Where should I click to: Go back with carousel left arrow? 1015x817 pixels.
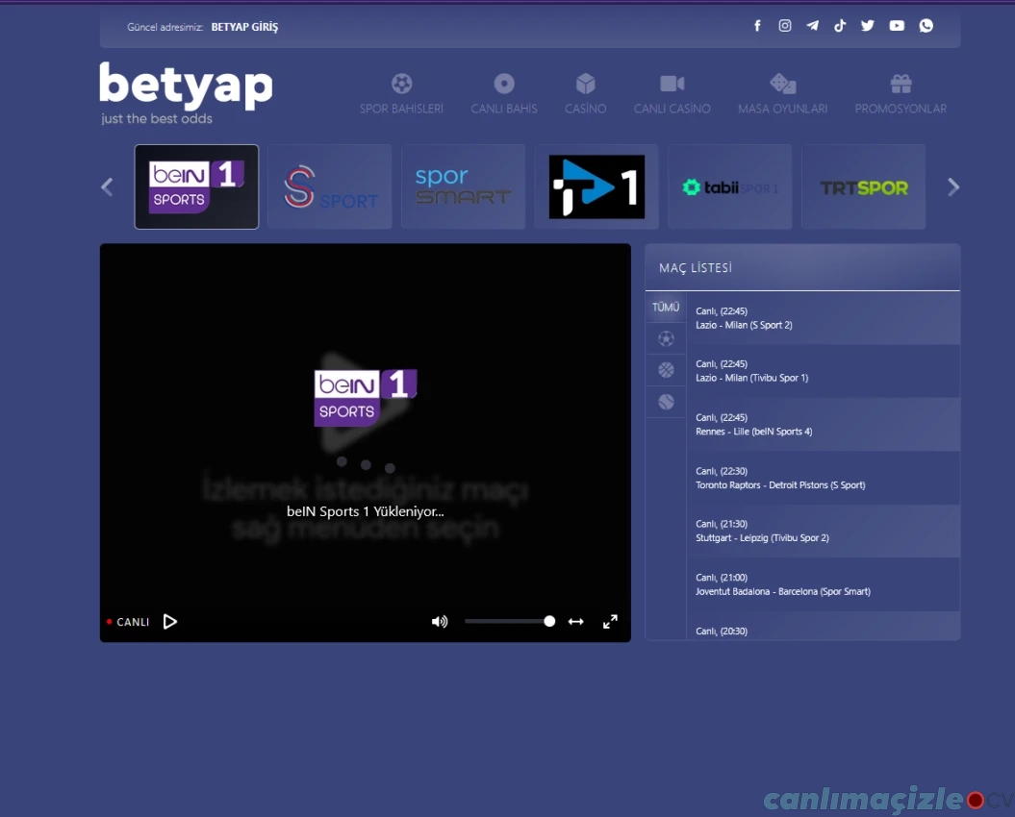pos(107,186)
